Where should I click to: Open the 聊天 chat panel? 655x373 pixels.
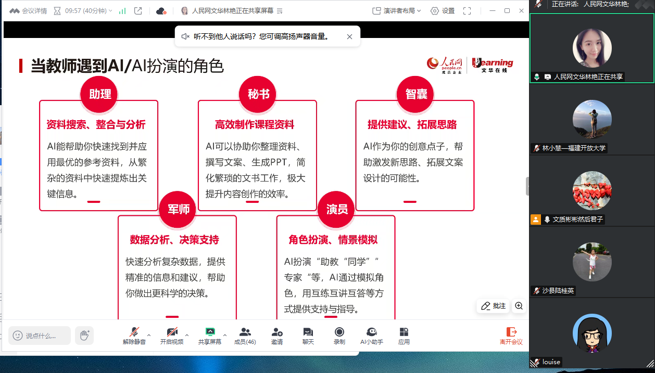(308, 336)
